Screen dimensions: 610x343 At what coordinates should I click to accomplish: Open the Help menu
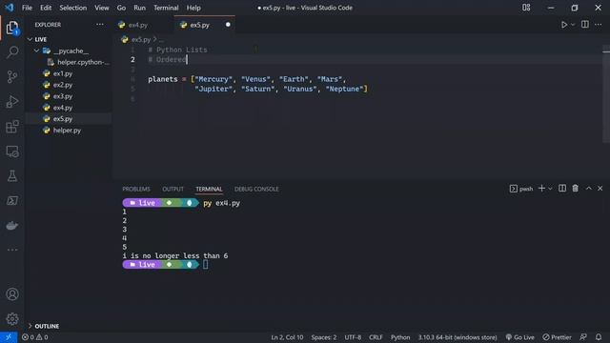(193, 8)
